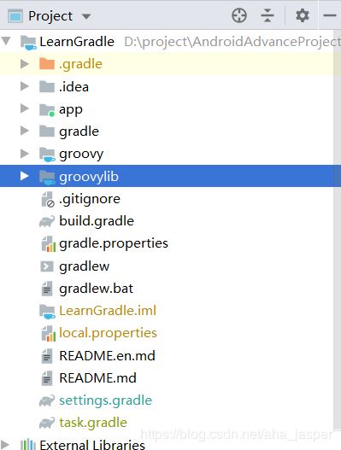Viewport: 341px width, 450px height.
Task: Click the gradlew.bat file icon
Action: [47, 289]
